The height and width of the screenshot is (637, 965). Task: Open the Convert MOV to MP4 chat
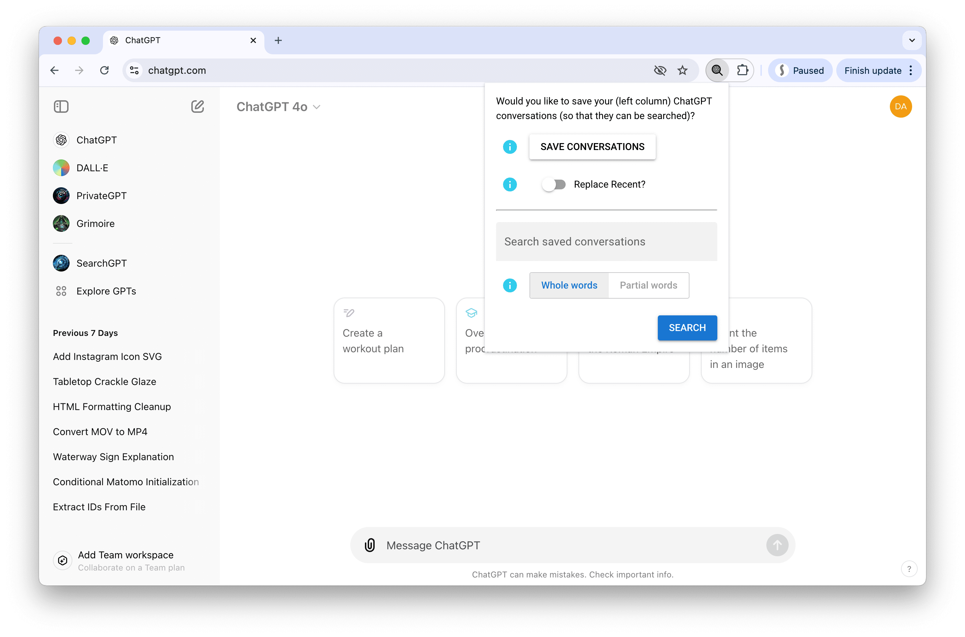click(100, 432)
